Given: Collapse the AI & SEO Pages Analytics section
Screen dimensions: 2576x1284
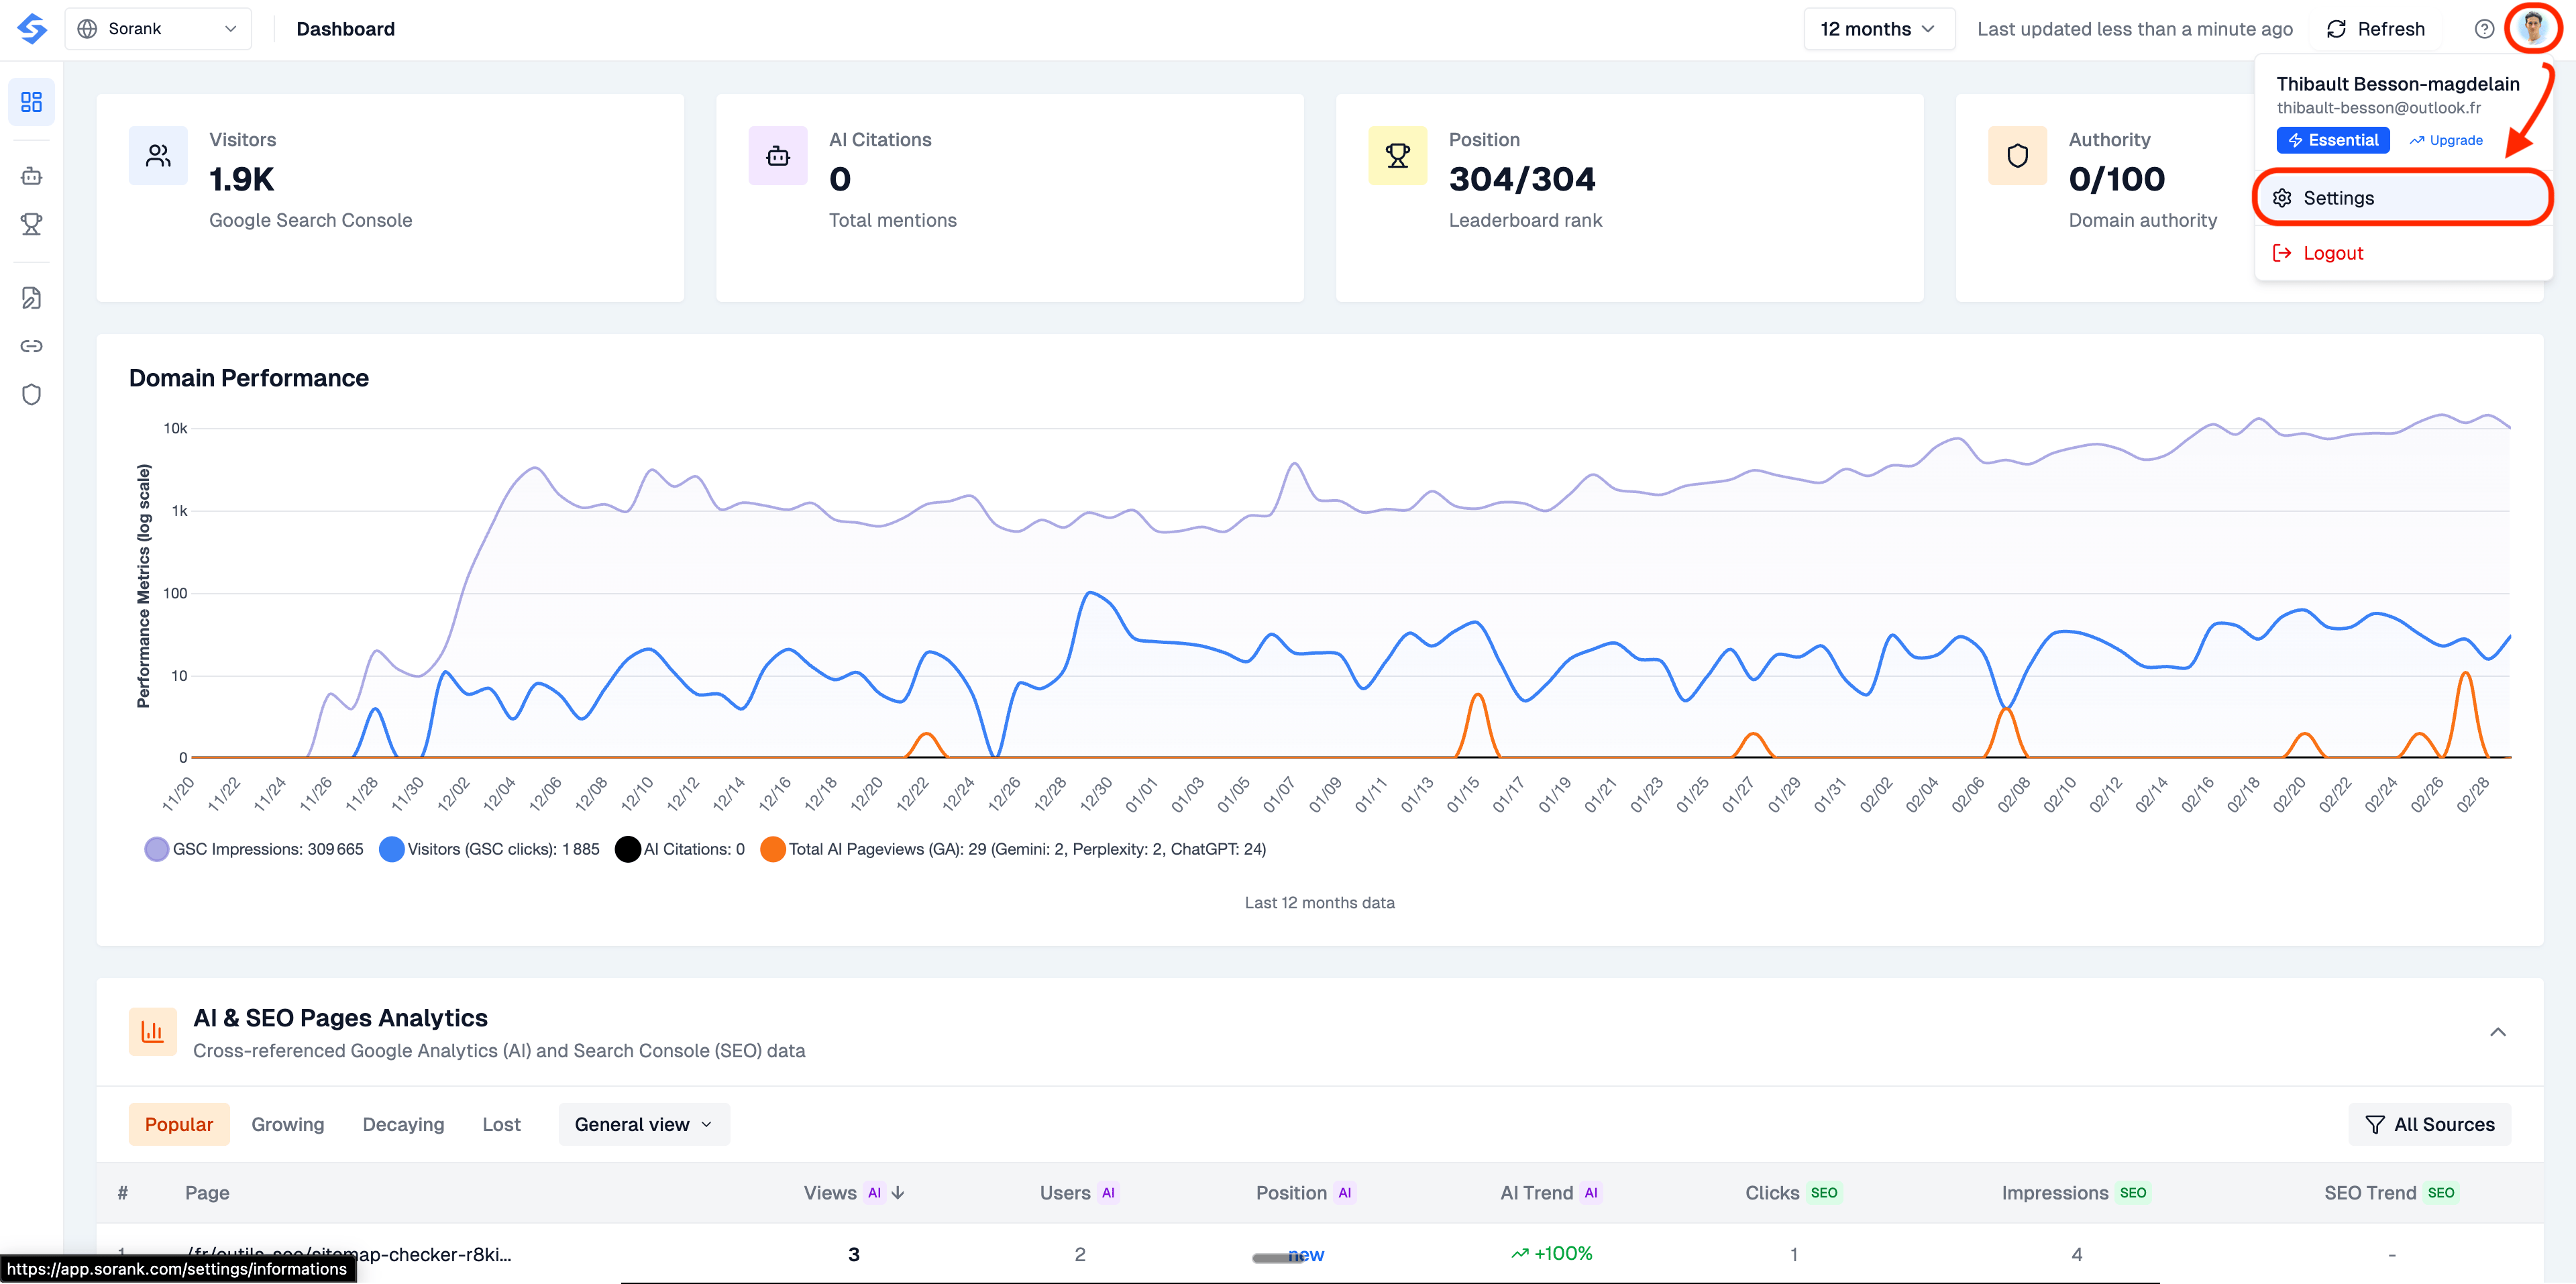Looking at the screenshot, I should tap(2498, 1032).
